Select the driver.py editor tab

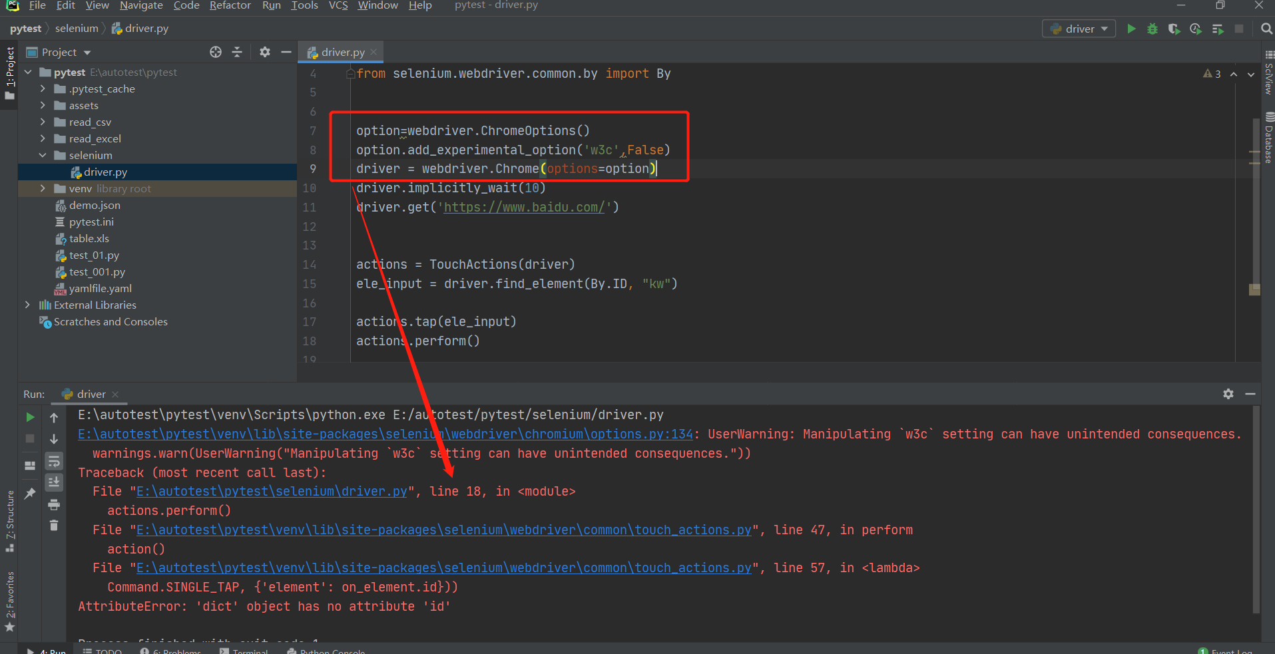coord(342,52)
